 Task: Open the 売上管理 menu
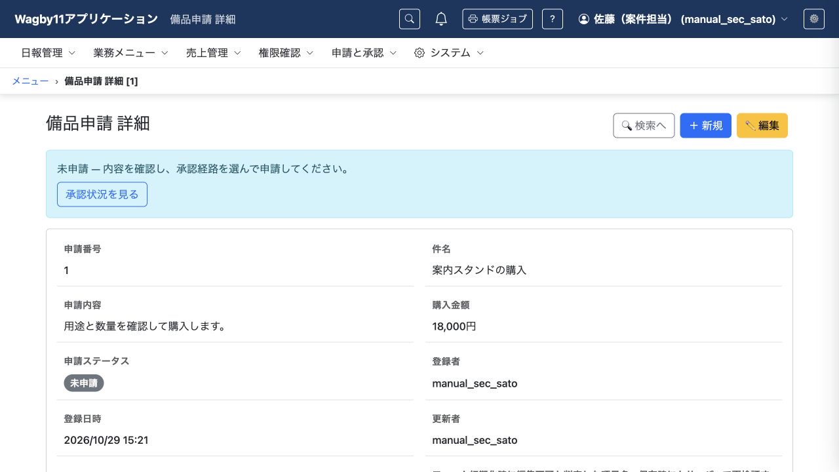click(214, 53)
